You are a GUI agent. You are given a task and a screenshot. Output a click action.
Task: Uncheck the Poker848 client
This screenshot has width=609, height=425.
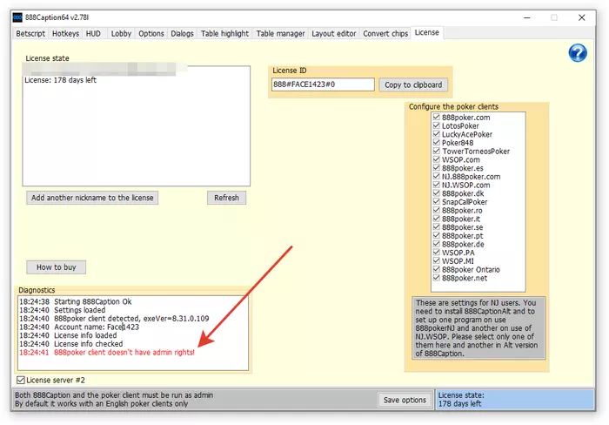pyautogui.click(x=436, y=142)
